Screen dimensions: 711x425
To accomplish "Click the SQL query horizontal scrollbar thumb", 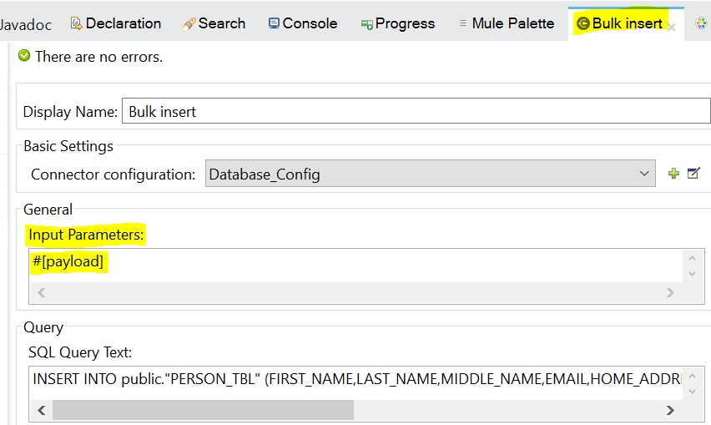I will (x=203, y=410).
